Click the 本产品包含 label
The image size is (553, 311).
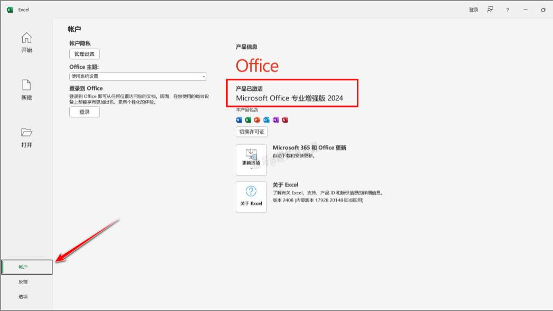tap(247, 110)
